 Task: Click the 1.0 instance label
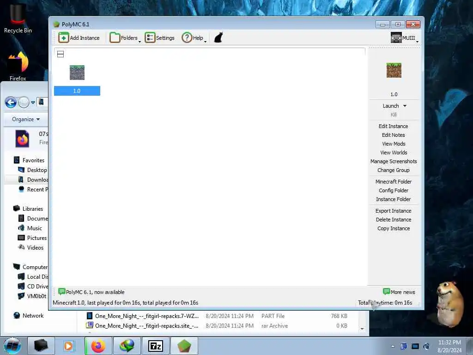click(x=77, y=91)
